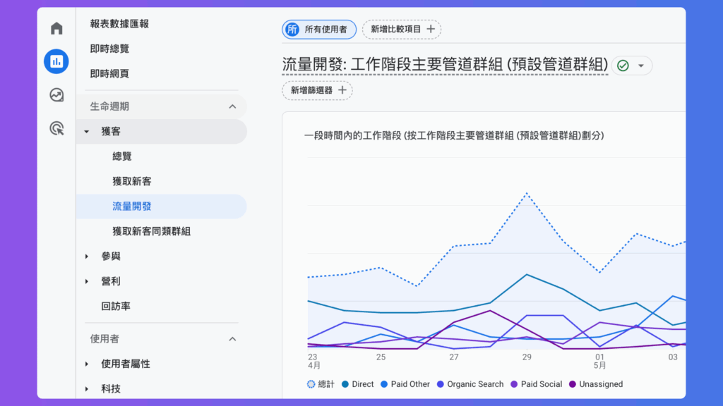
Task: Click green checkmark status icon
Action: coord(623,66)
